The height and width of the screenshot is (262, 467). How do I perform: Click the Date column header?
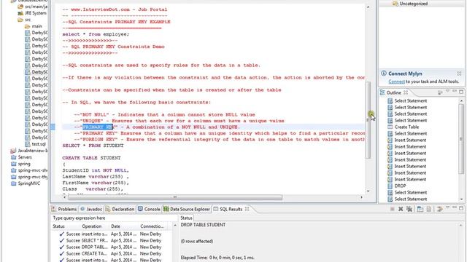coord(124,226)
